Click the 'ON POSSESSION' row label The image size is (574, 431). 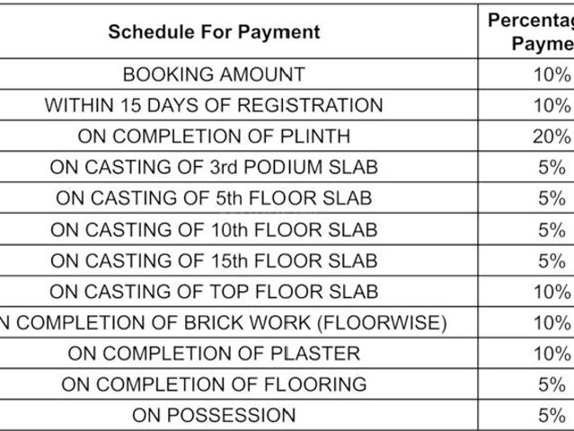pyautogui.click(x=214, y=415)
